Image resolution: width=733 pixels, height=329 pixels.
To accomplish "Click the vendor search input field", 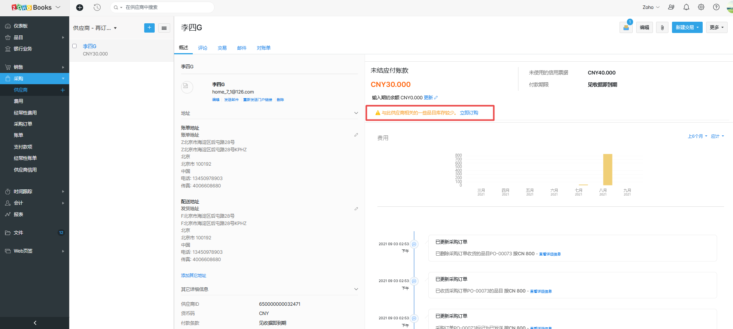I will [x=167, y=7].
